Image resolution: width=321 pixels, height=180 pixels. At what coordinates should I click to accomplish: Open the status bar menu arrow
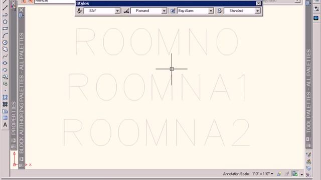click(x=302, y=174)
